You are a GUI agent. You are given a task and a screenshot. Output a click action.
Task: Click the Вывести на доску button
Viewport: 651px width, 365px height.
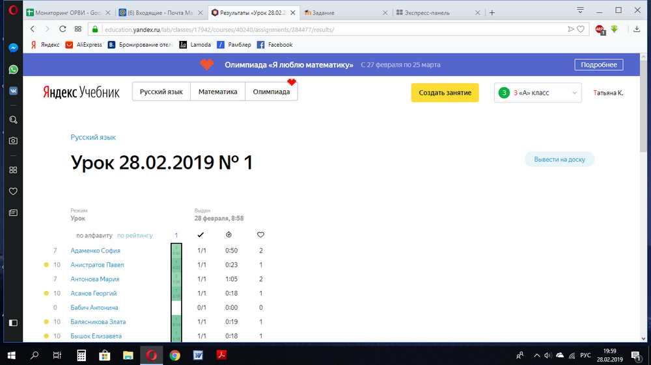click(559, 160)
